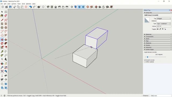Open the Help menu
Viewport: 172px width, 97px height.
click(34, 4)
